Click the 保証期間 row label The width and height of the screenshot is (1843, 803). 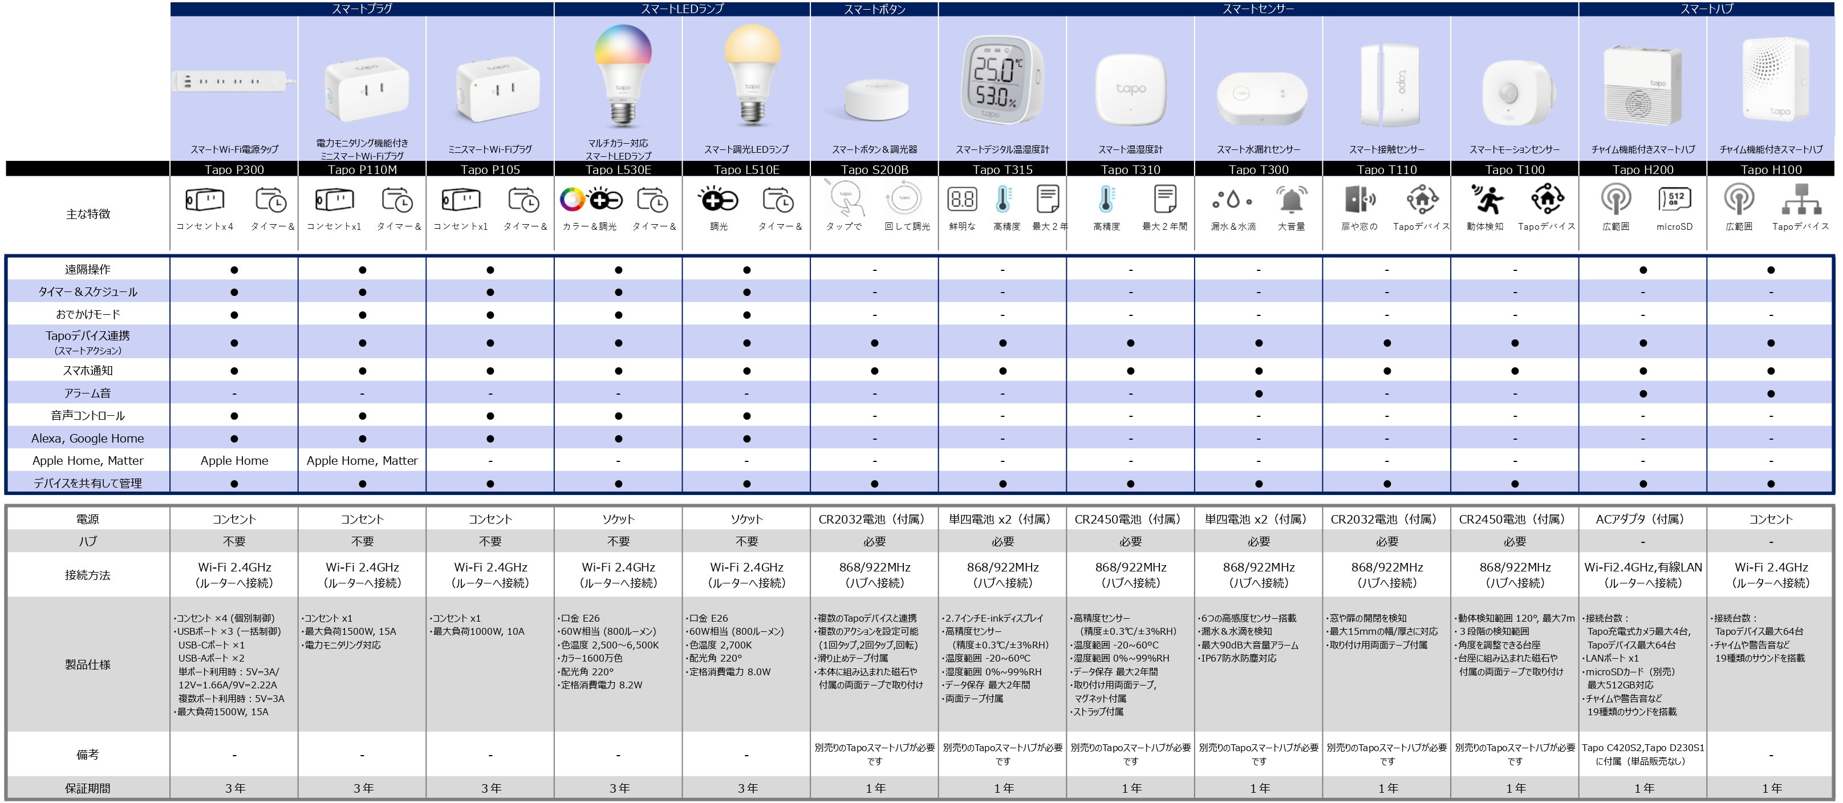tap(87, 788)
